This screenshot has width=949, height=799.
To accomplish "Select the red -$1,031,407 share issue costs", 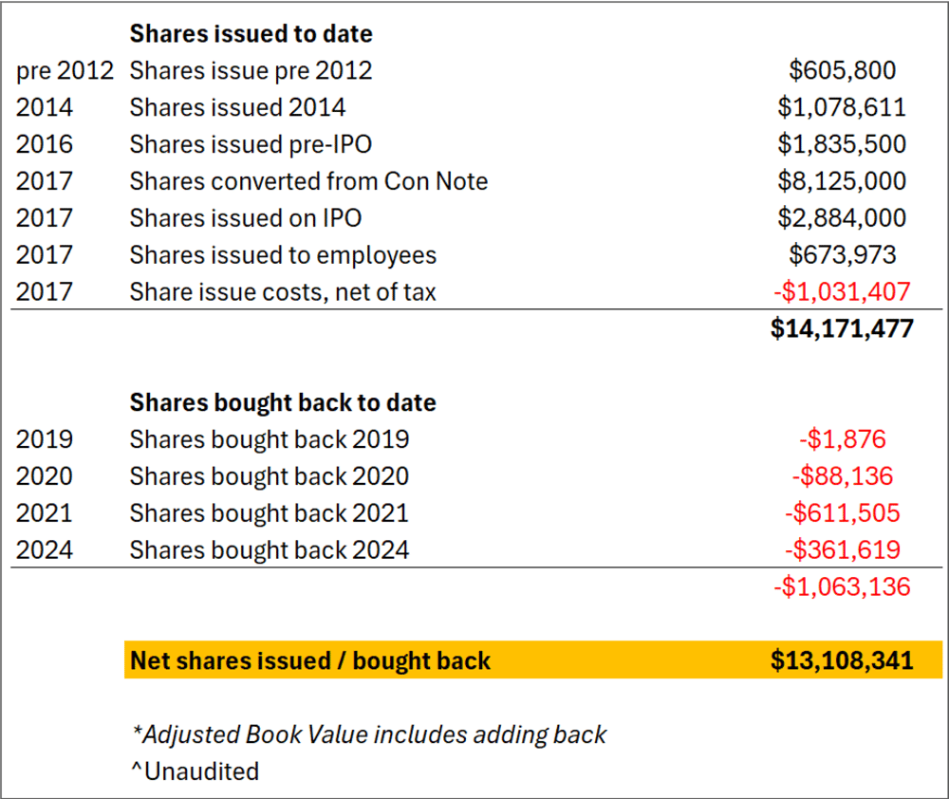I will (842, 291).
